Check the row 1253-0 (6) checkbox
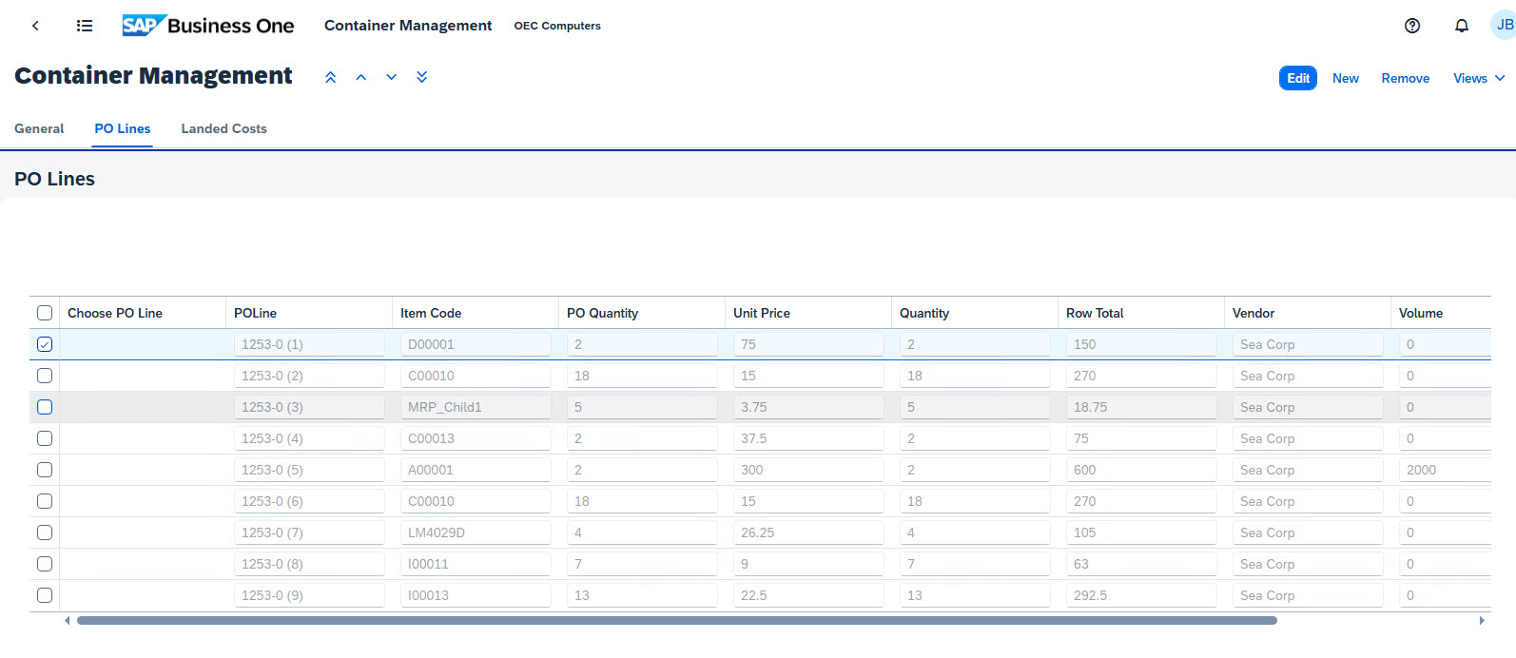The image size is (1516, 658). pyautogui.click(x=45, y=501)
